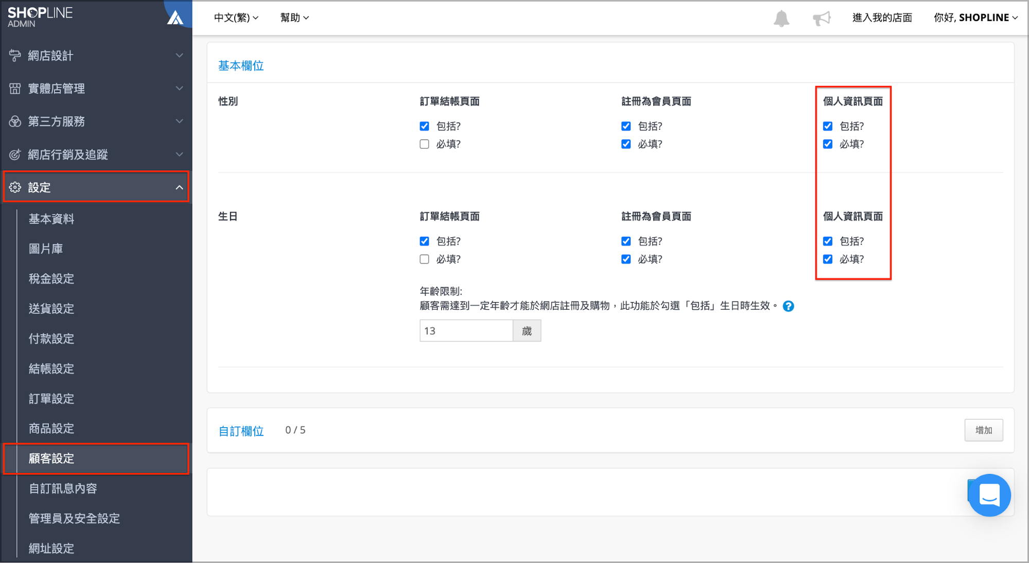Toggle 性別 訂單結帳頁面 包括 checkbox

click(424, 126)
